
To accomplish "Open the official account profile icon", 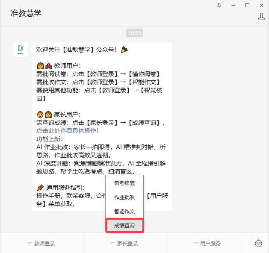I will pos(261,17).
